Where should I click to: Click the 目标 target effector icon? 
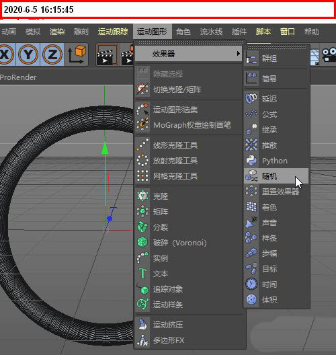click(x=251, y=269)
